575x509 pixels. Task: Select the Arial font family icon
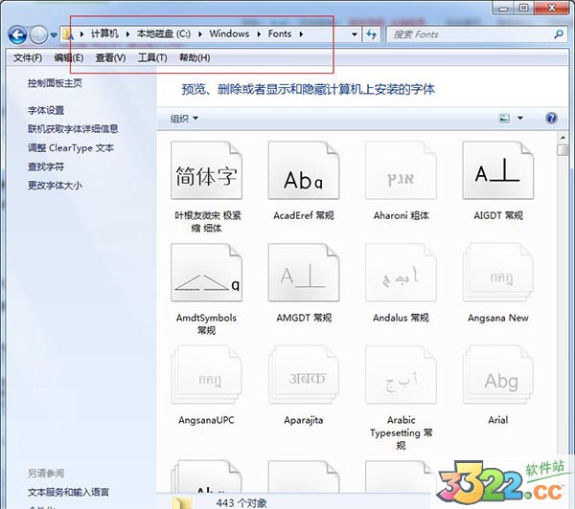(x=498, y=375)
